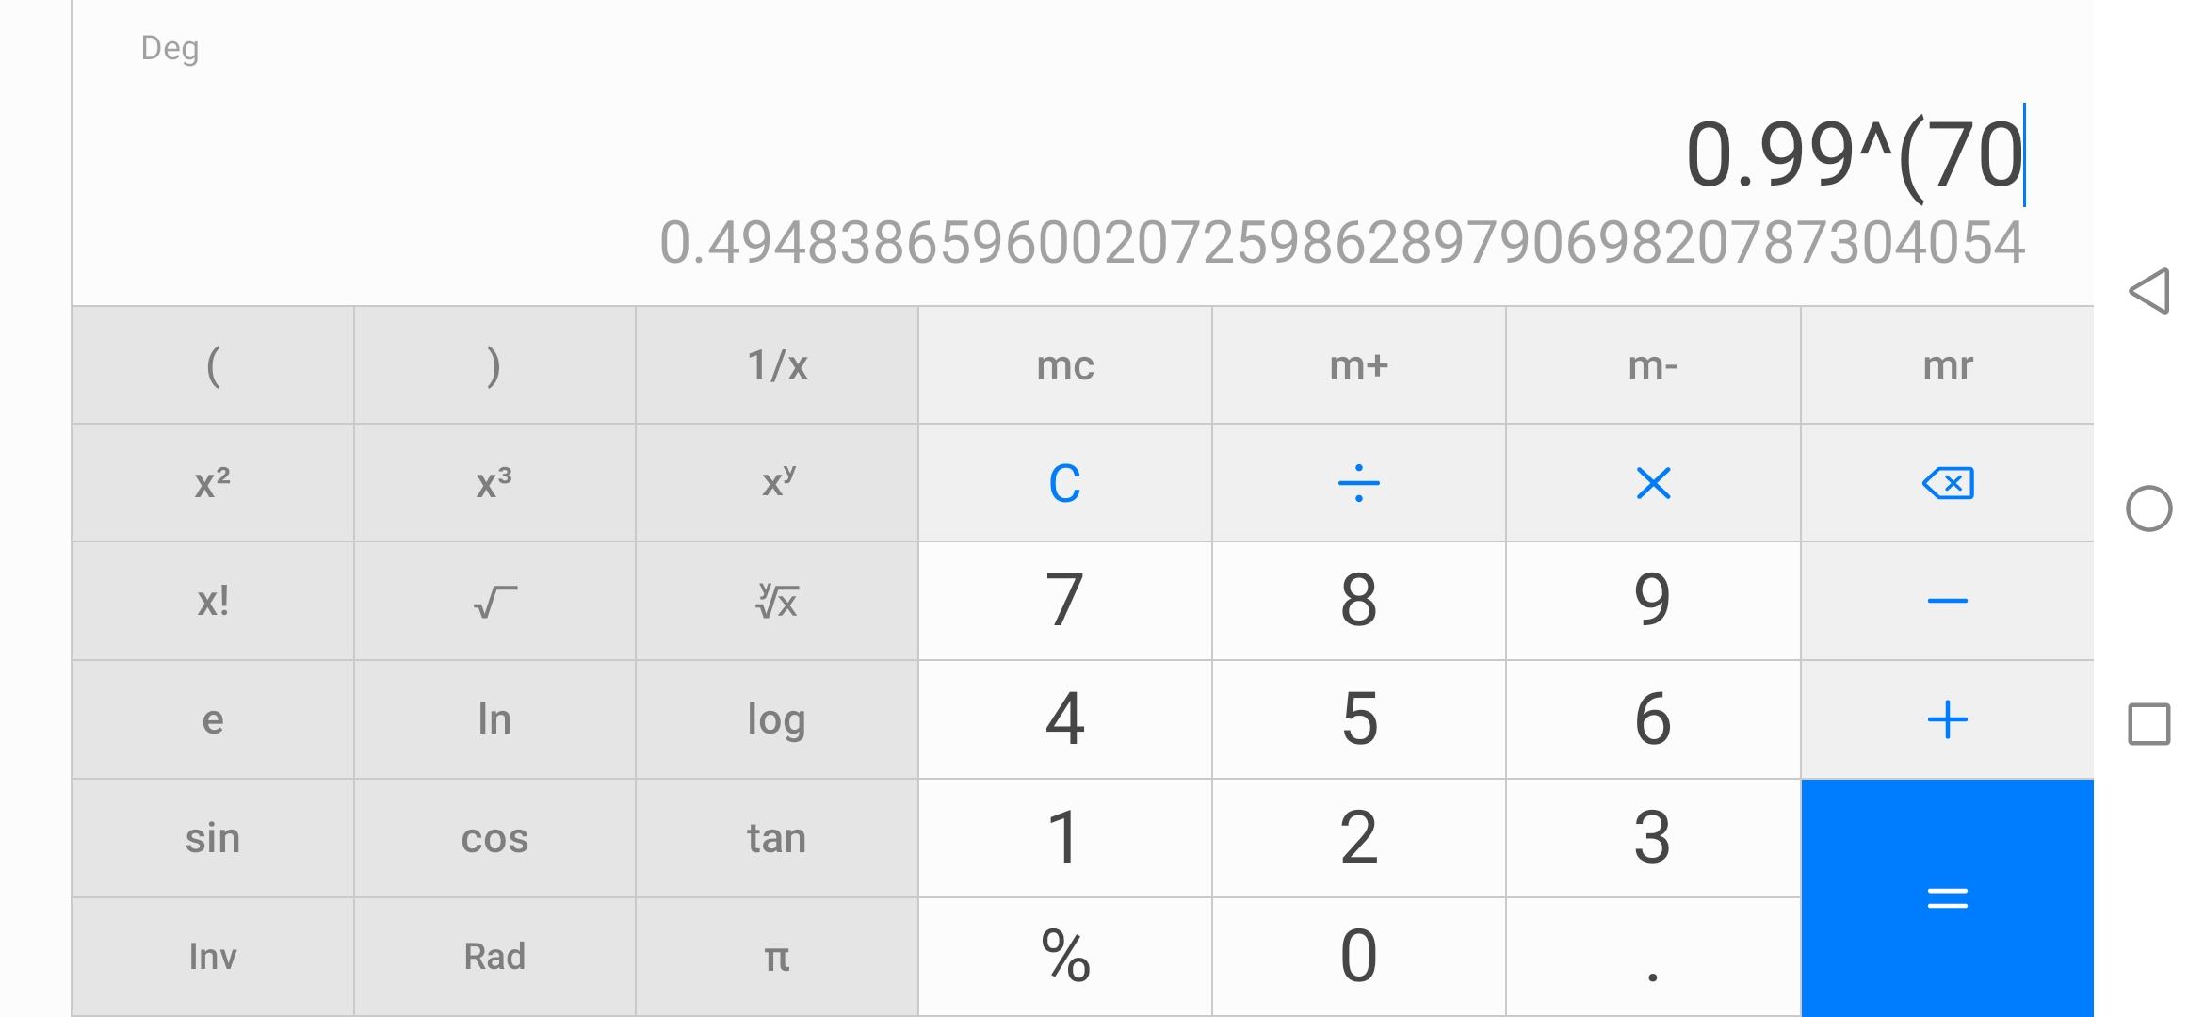
Task: Tap the m+ memory add key
Action: click(x=1358, y=365)
